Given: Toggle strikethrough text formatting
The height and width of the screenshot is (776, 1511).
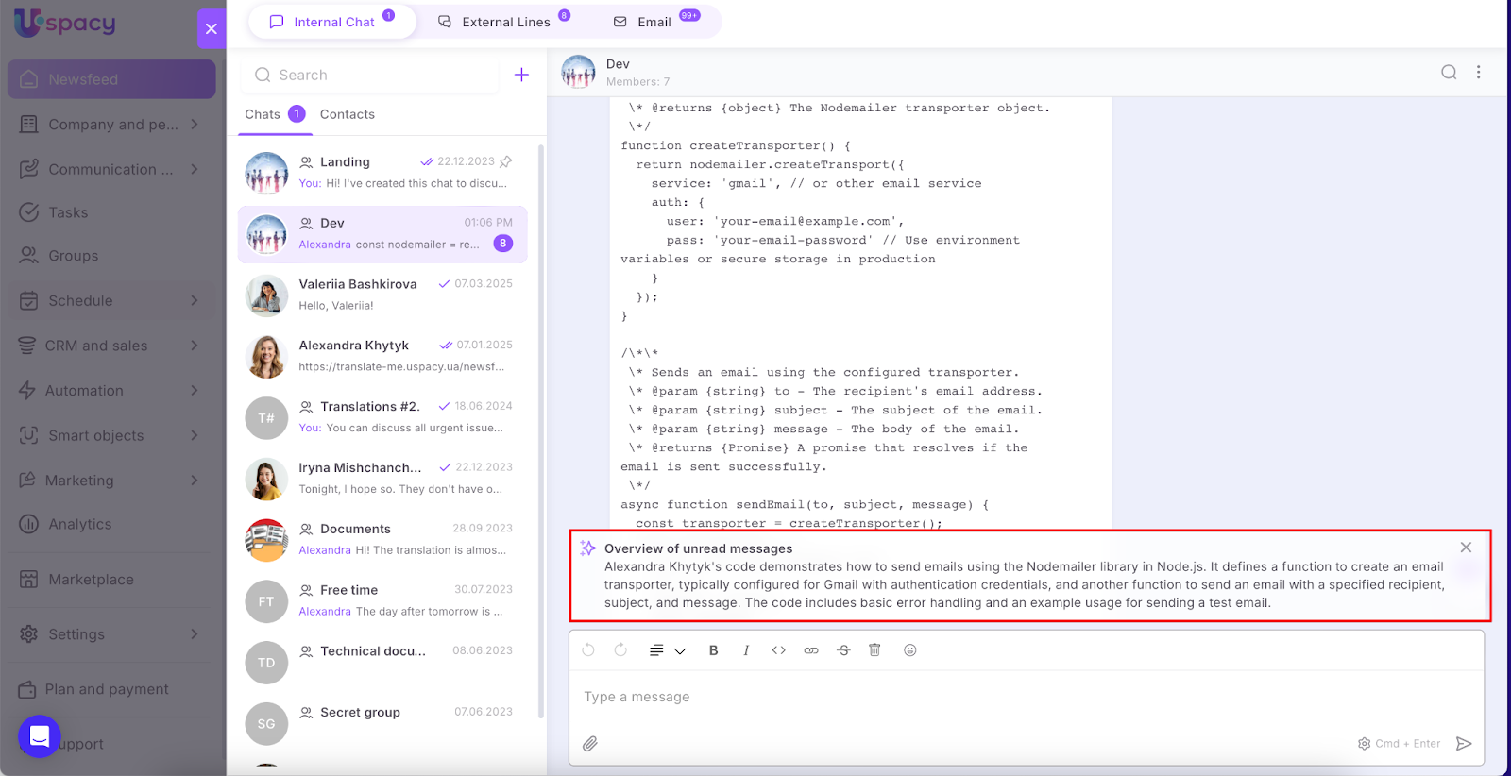Looking at the screenshot, I should coord(843,650).
